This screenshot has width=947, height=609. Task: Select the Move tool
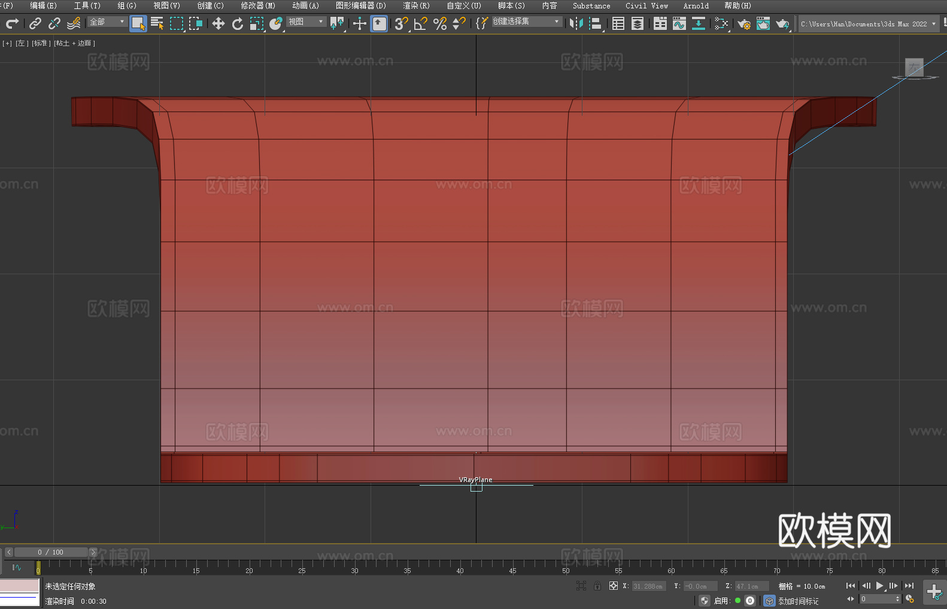click(x=218, y=23)
